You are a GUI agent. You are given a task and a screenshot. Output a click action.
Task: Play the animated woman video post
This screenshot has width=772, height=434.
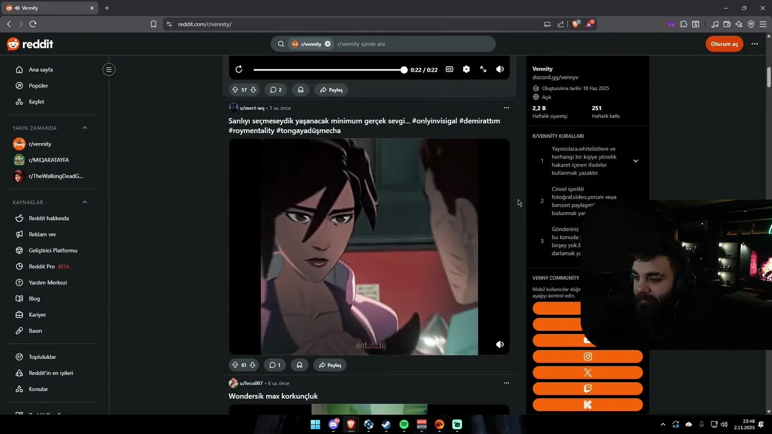[369, 247]
